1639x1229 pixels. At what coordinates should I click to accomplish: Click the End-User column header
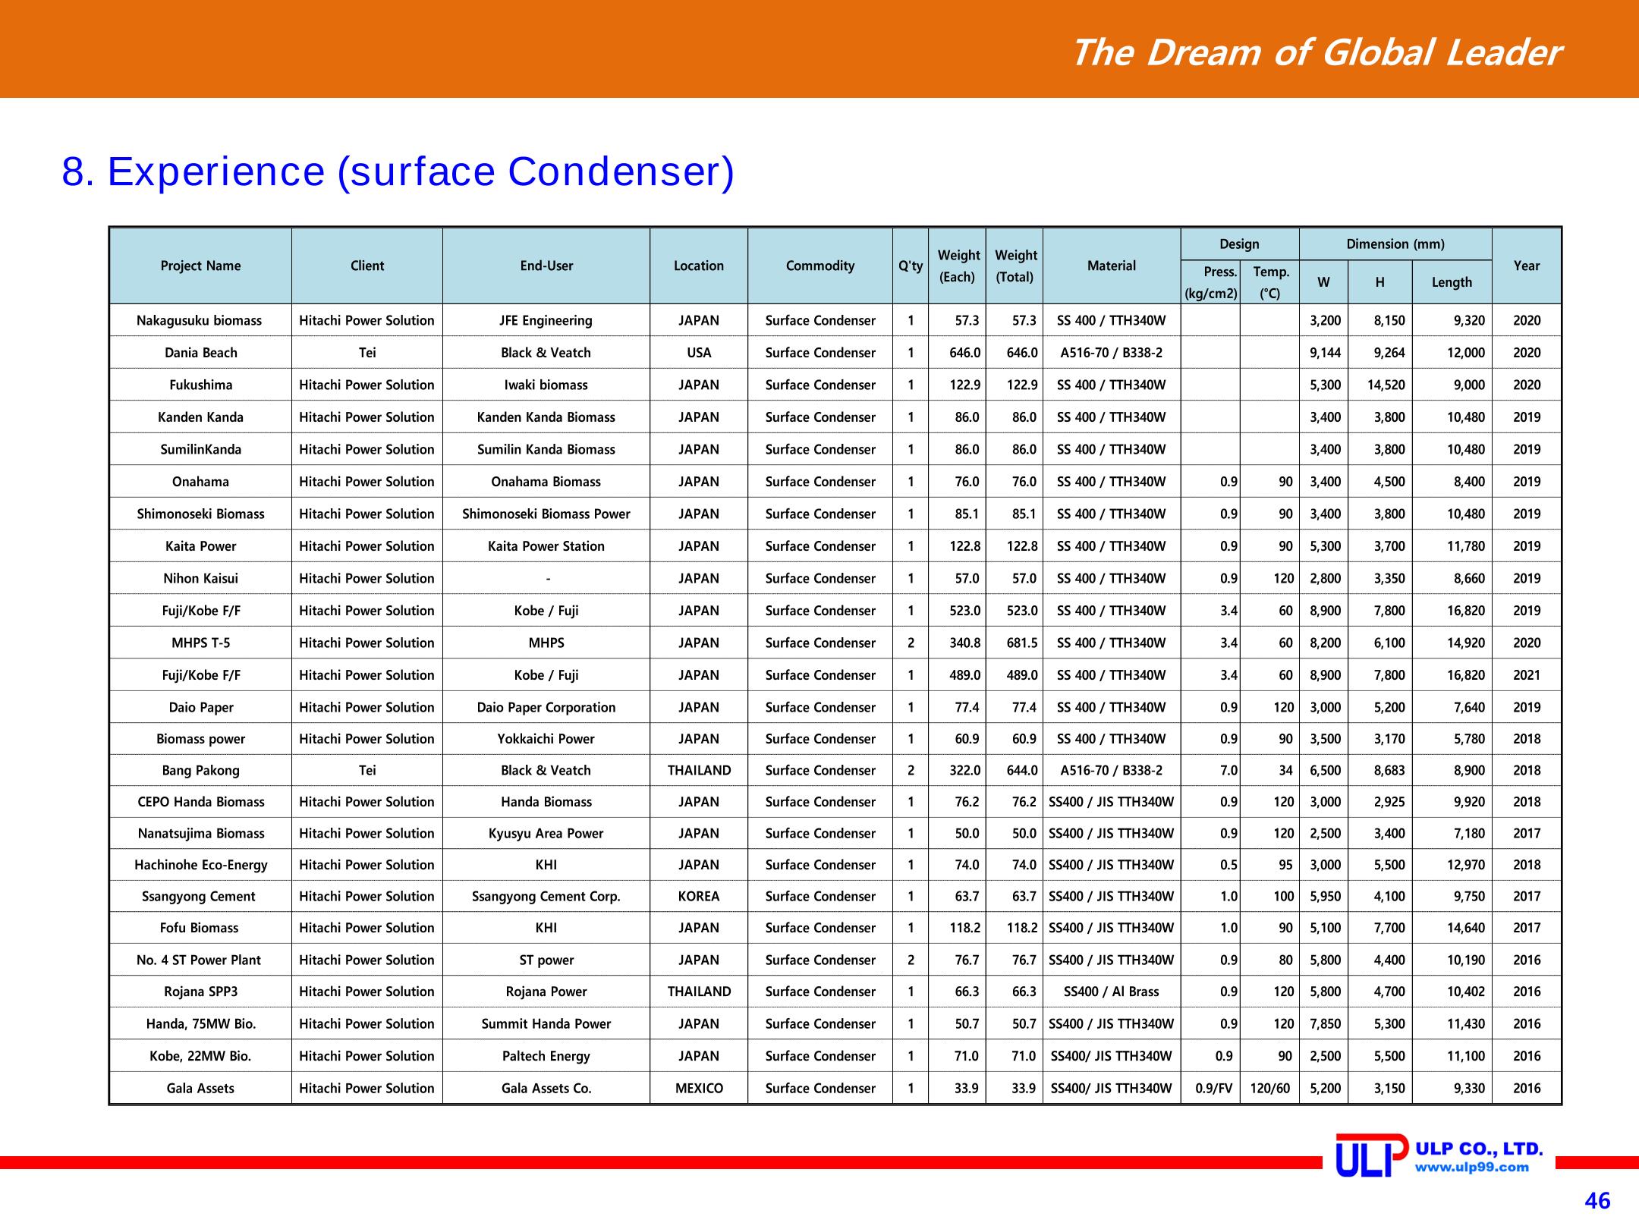[546, 266]
